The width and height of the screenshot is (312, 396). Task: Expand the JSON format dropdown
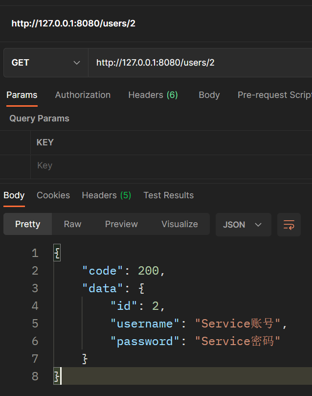click(243, 225)
